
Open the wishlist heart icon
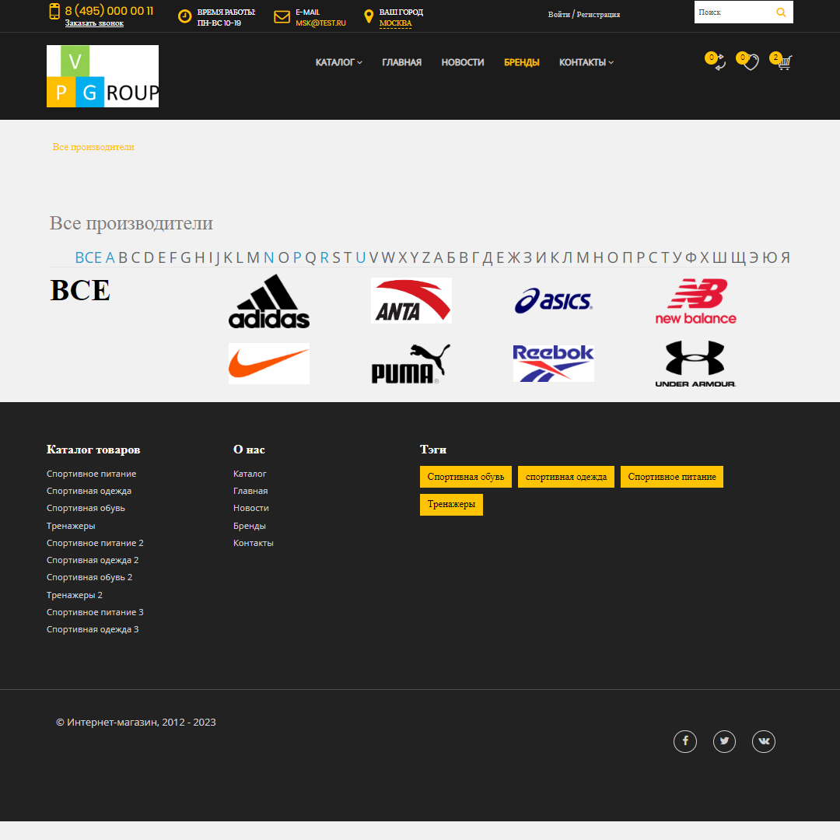point(750,63)
